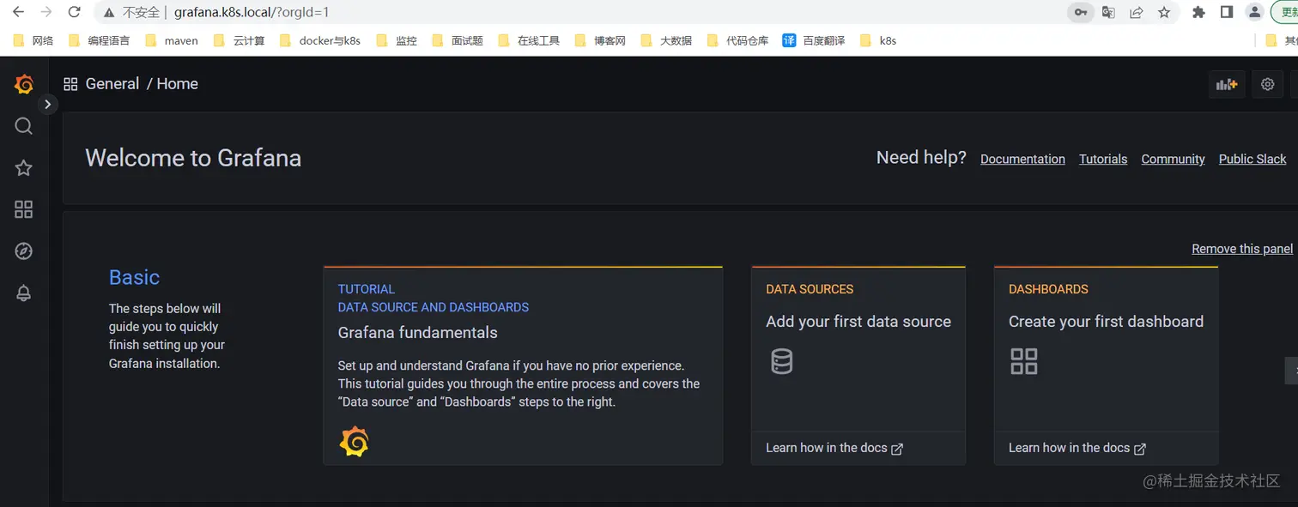The height and width of the screenshot is (507, 1298).
Task: Click the Add panel chart icon
Action: coord(1227,84)
